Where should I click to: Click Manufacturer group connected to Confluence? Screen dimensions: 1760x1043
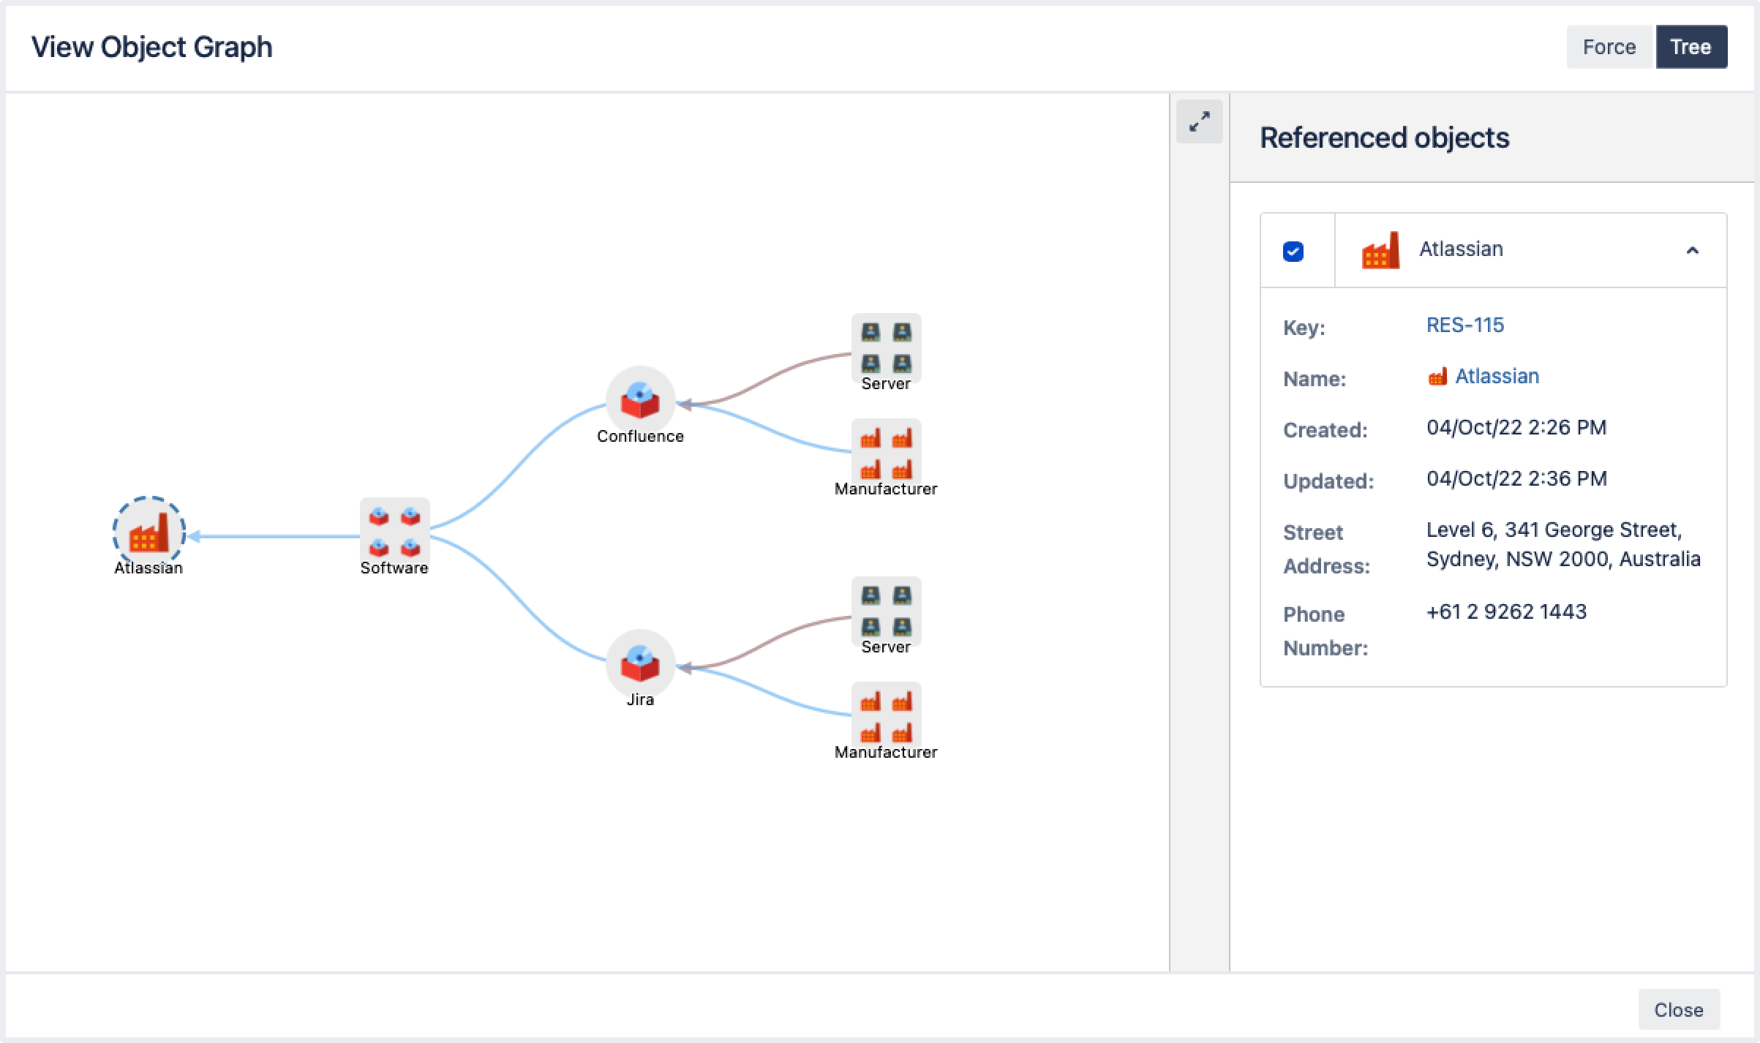886,451
